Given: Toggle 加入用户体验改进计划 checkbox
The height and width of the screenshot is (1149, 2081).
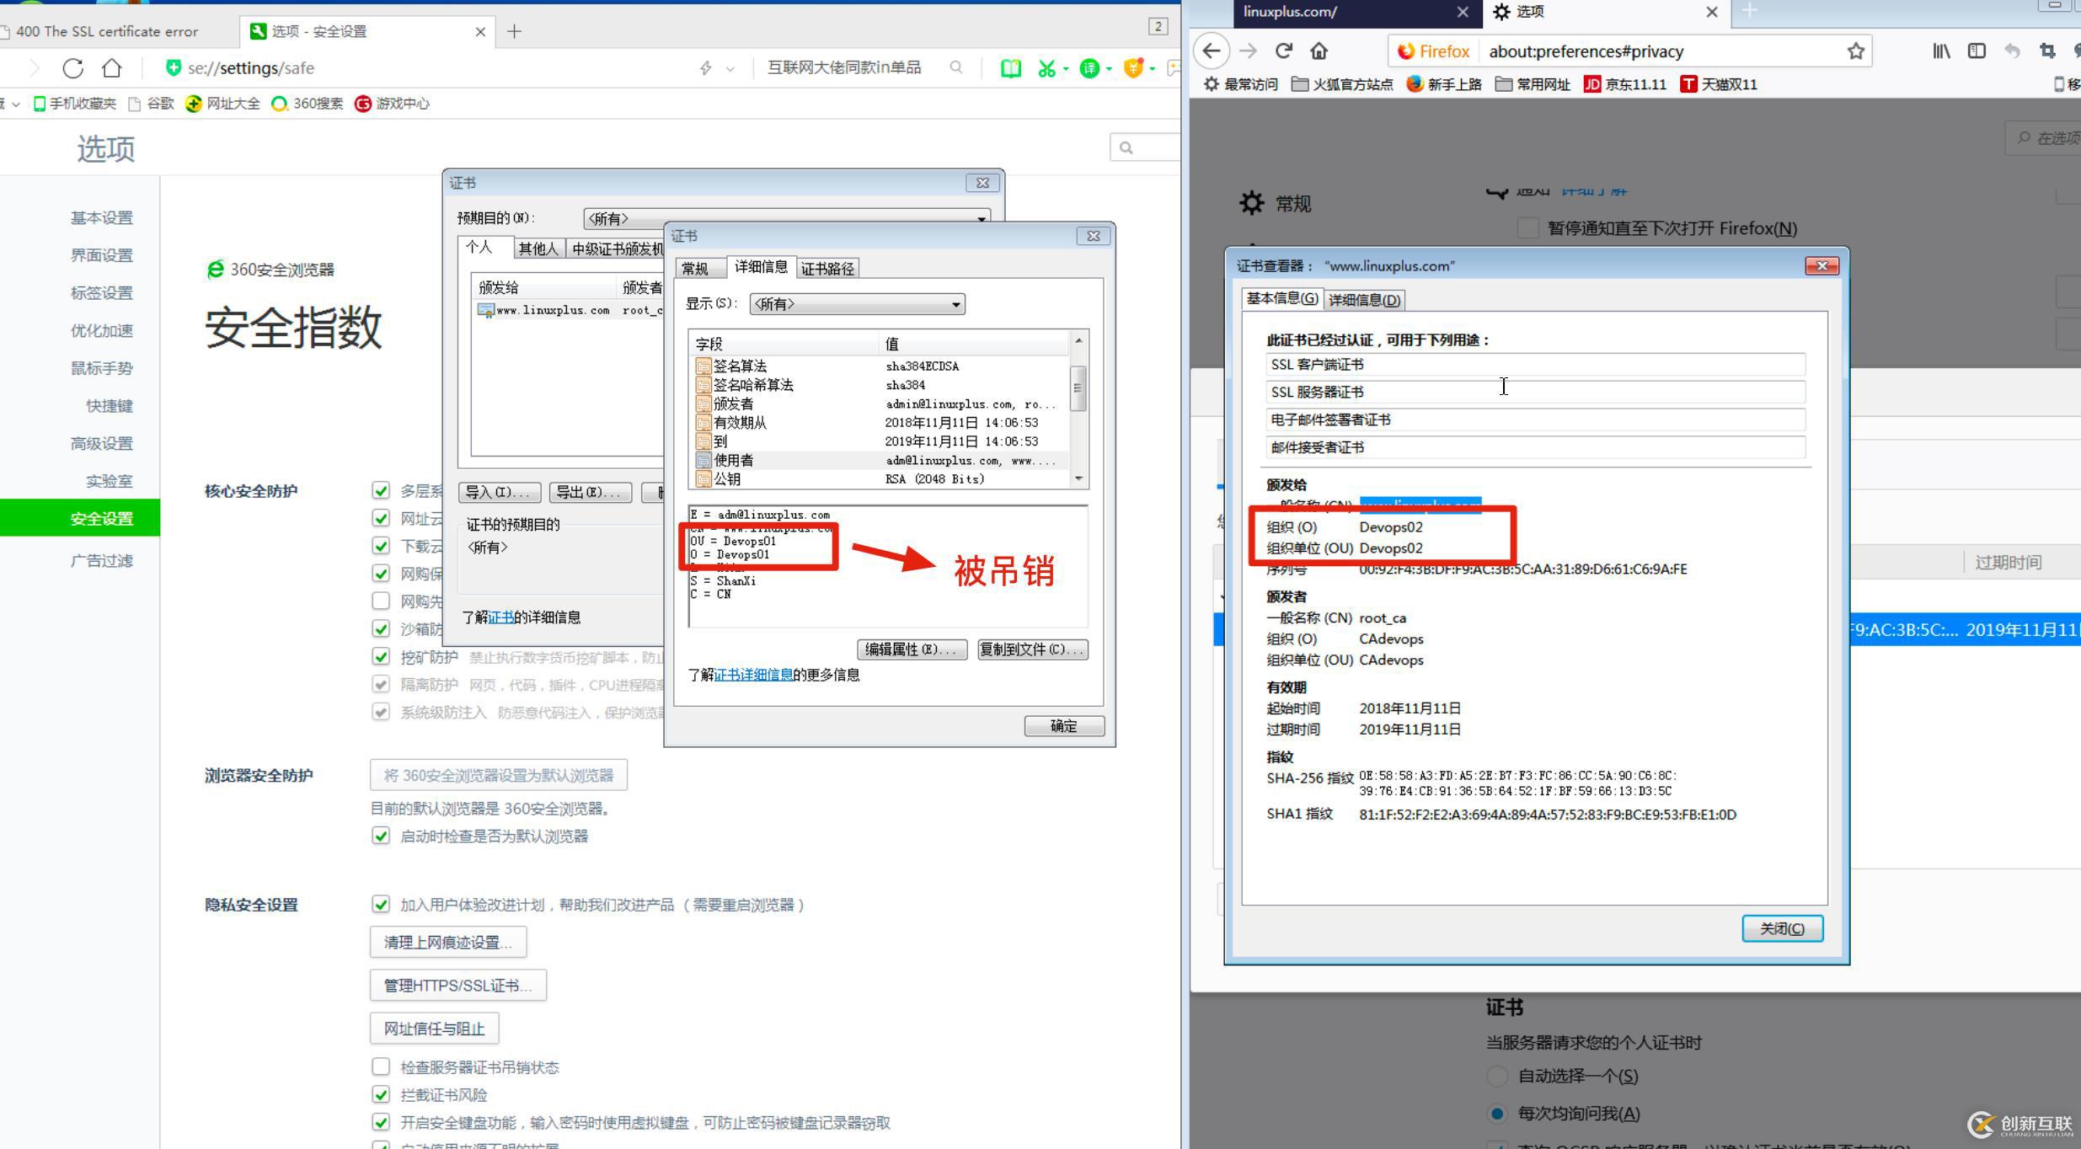Looking at the screenshot, I should coord(381,905).
